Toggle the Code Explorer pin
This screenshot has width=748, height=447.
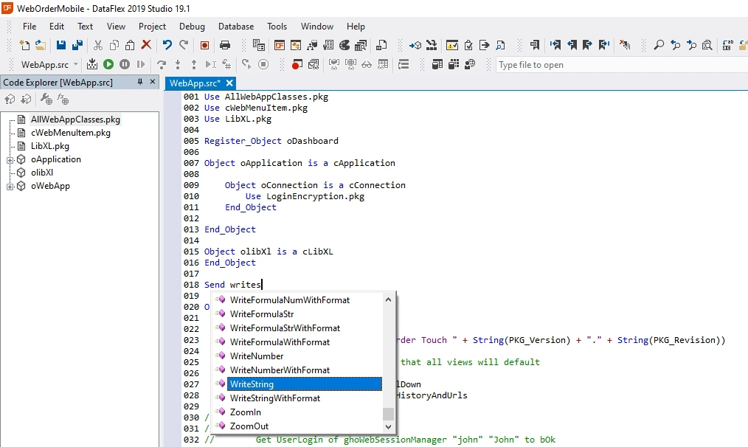tap(140, 83)
